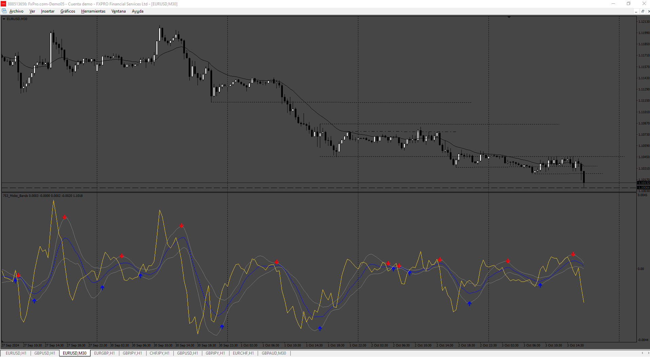This screenshot has height=357, width=650.
Task: Click the -0.0044 indicator scale value
Action: pyautogui.click(x=643, y=340)
